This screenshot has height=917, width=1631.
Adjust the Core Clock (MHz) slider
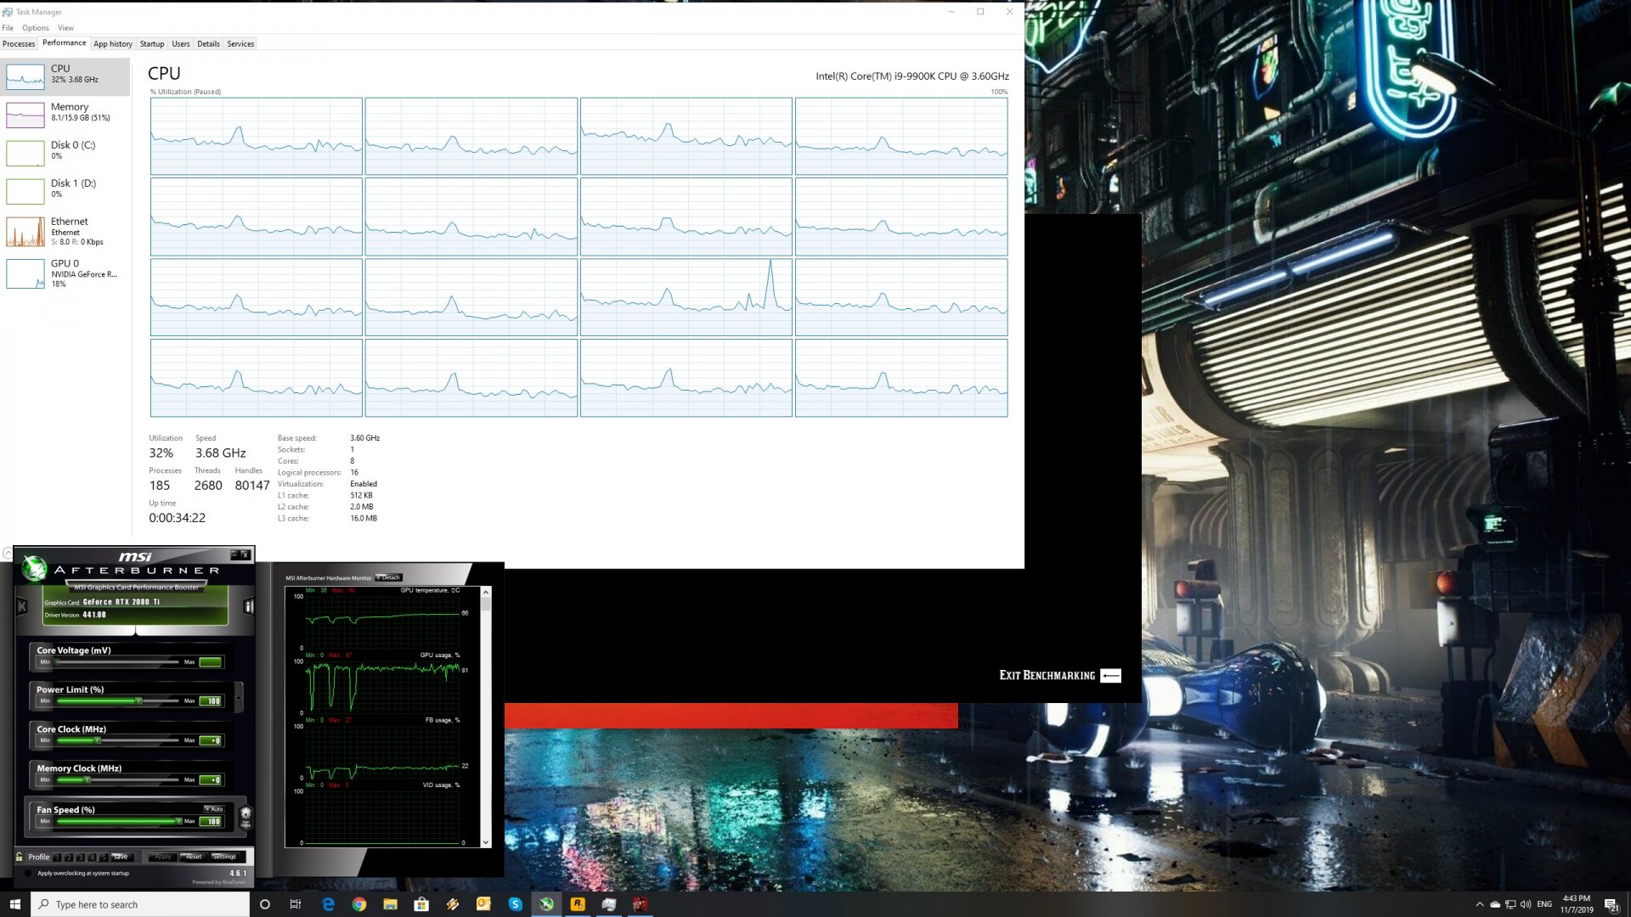click(98, 740)
